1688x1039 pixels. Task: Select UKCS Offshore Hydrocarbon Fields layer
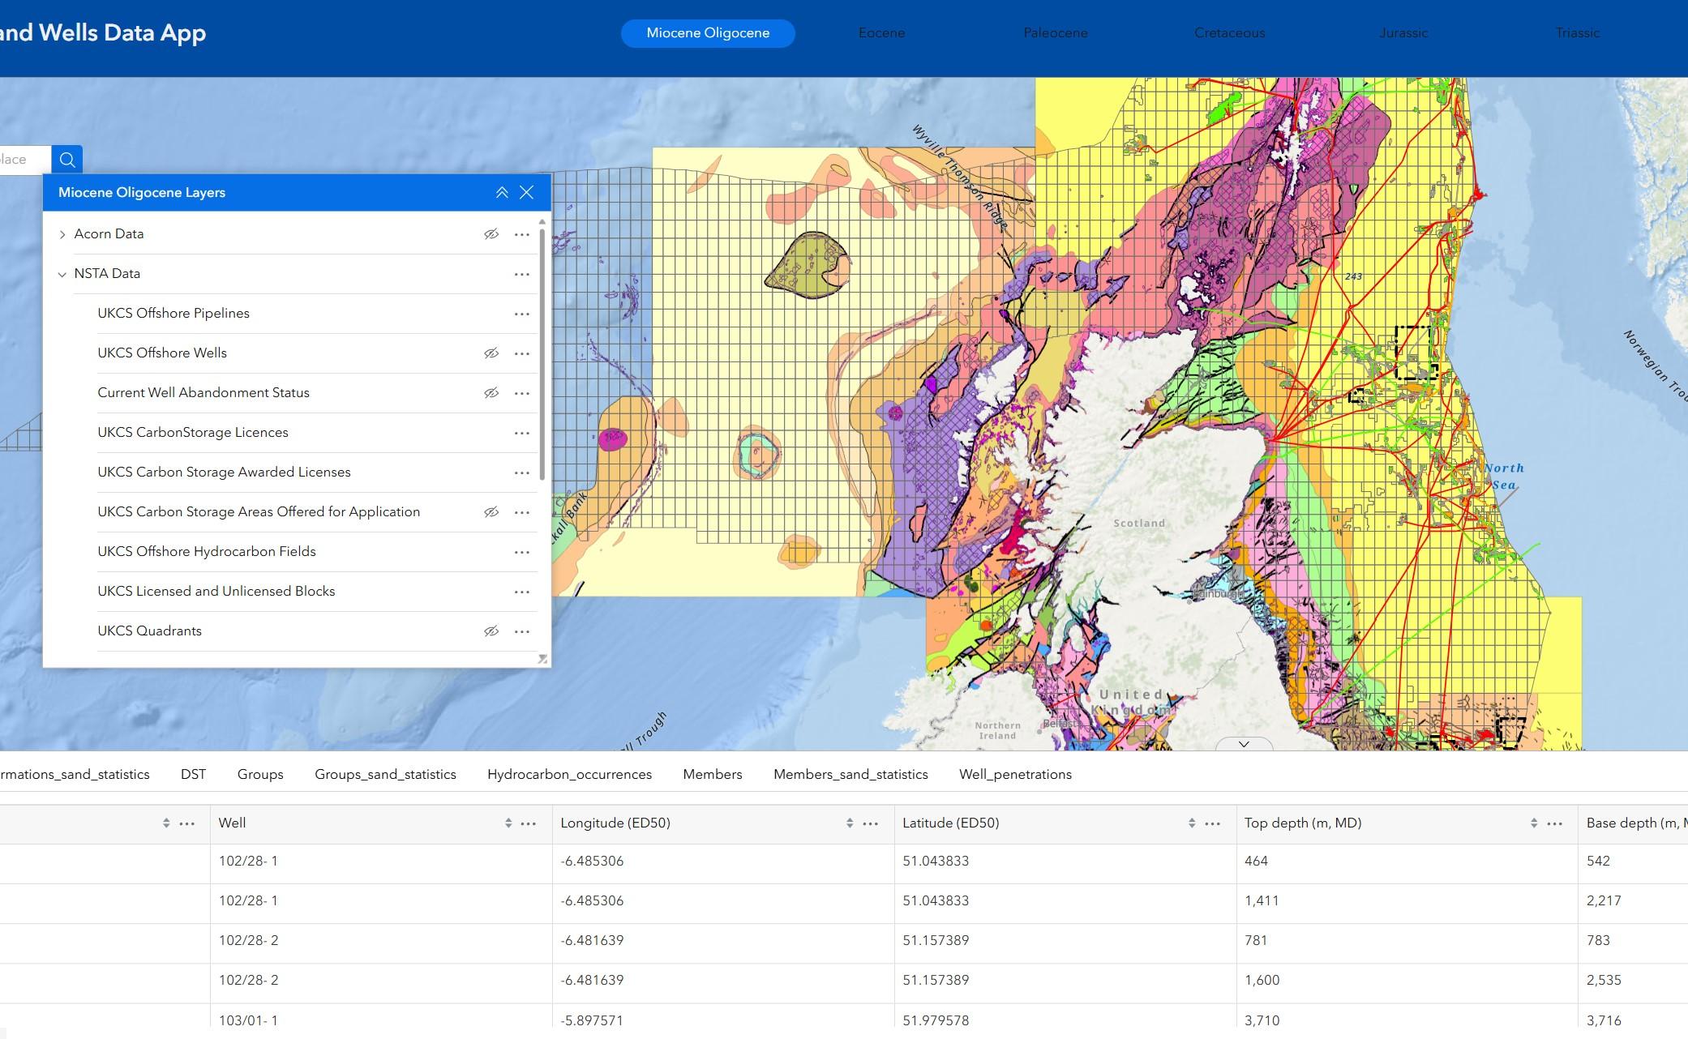pyautogui.click(x=317, y=552)
